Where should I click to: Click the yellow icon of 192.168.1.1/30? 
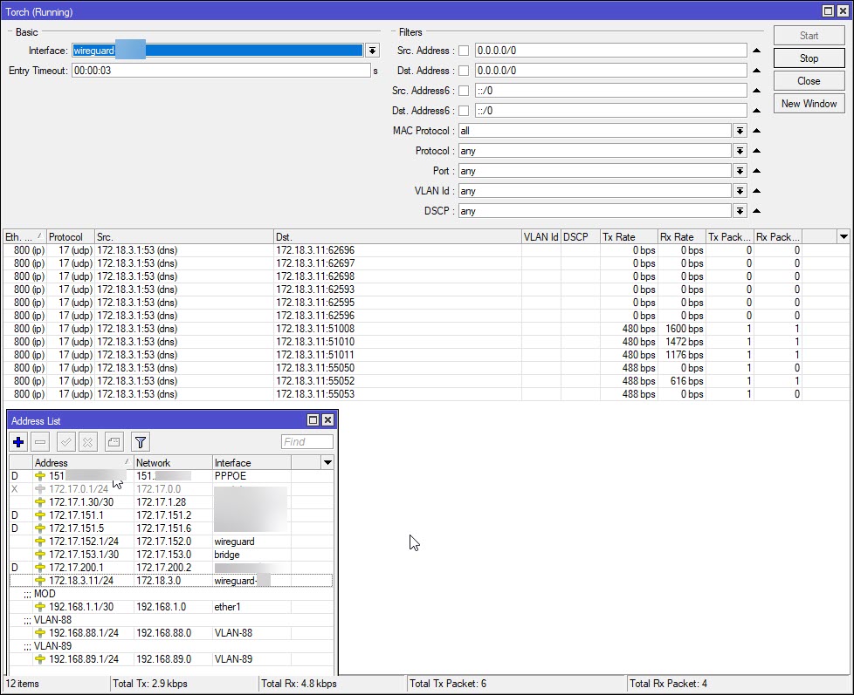click(x=40, y=607)
